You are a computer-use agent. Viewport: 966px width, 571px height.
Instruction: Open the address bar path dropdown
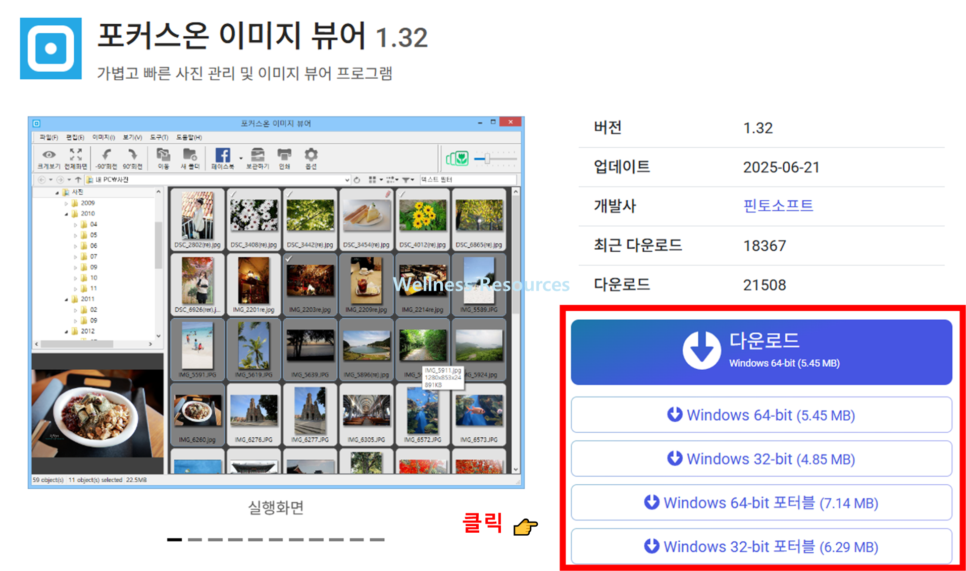347,180
